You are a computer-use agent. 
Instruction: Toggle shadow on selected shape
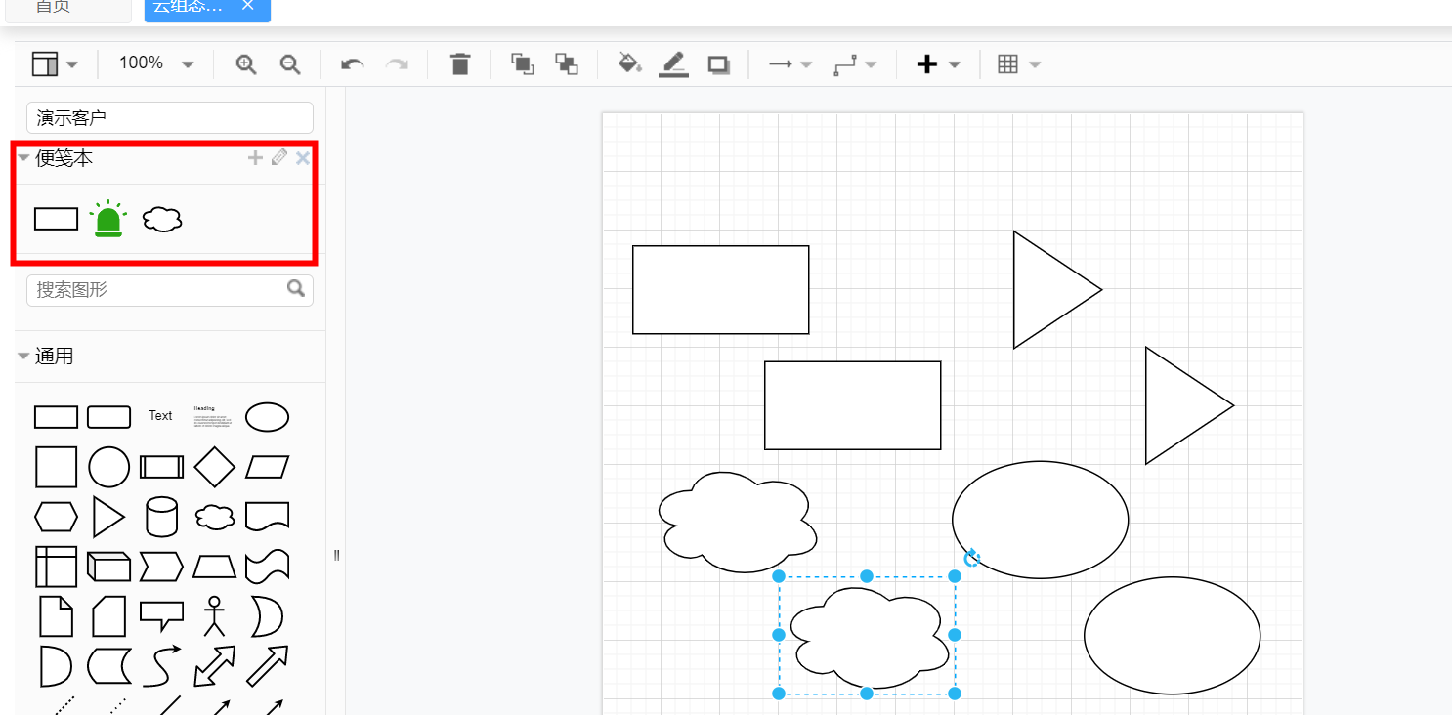[719, 64]
